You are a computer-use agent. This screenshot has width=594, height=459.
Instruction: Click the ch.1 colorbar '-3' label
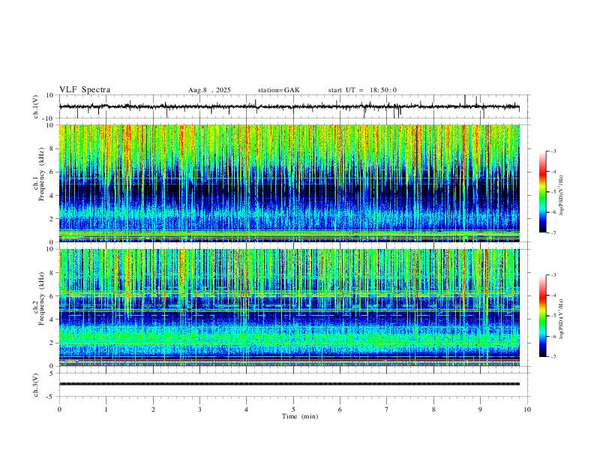(x=553, y=151)
